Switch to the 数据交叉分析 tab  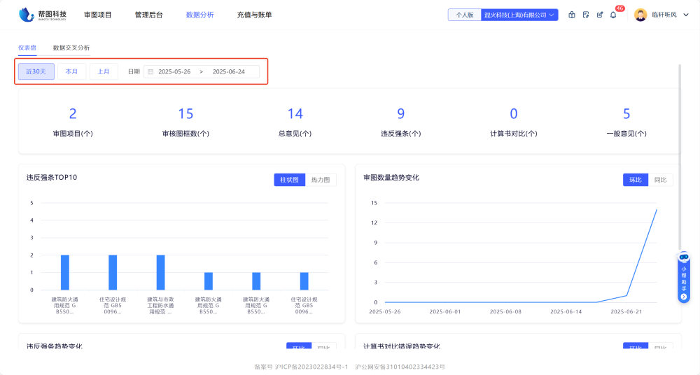tap(71, 48)
